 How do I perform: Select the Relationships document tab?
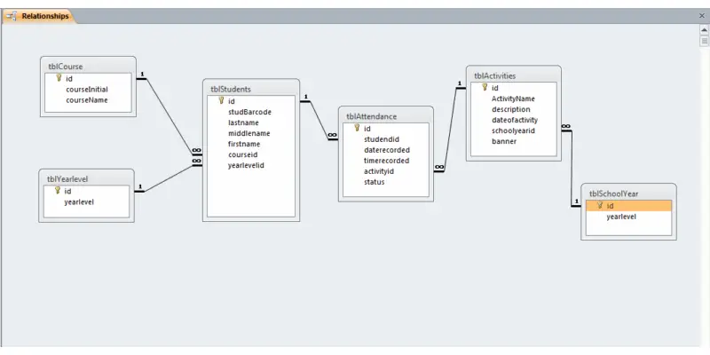pos(44,16)
